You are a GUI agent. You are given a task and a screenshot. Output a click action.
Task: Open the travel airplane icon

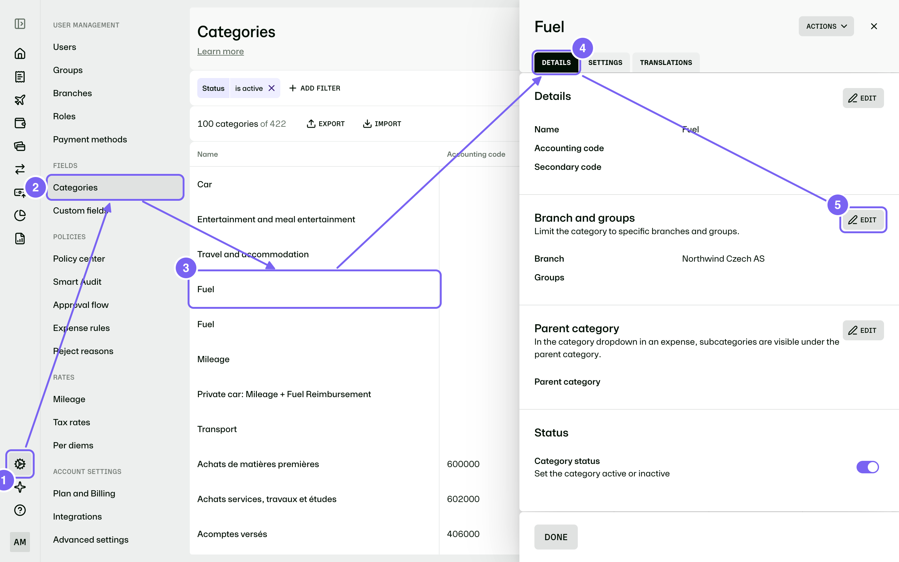tap(20, 100)
